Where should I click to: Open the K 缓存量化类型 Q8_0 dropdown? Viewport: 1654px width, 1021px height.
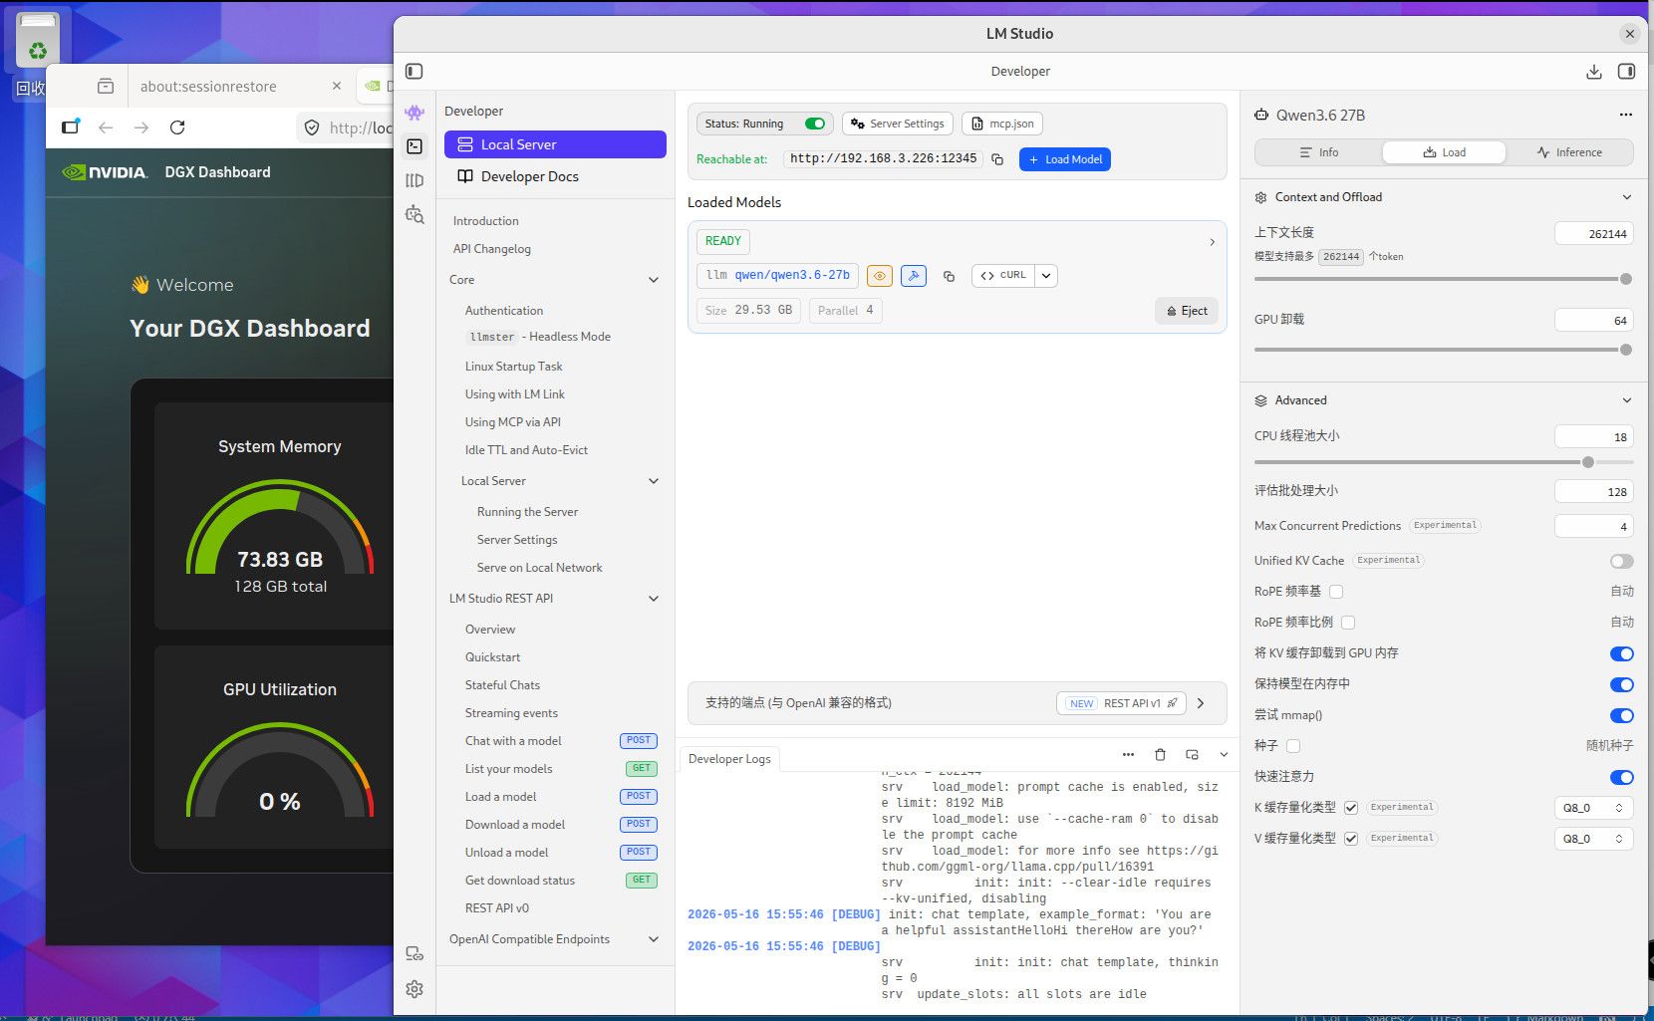(x=1593, y=808)
